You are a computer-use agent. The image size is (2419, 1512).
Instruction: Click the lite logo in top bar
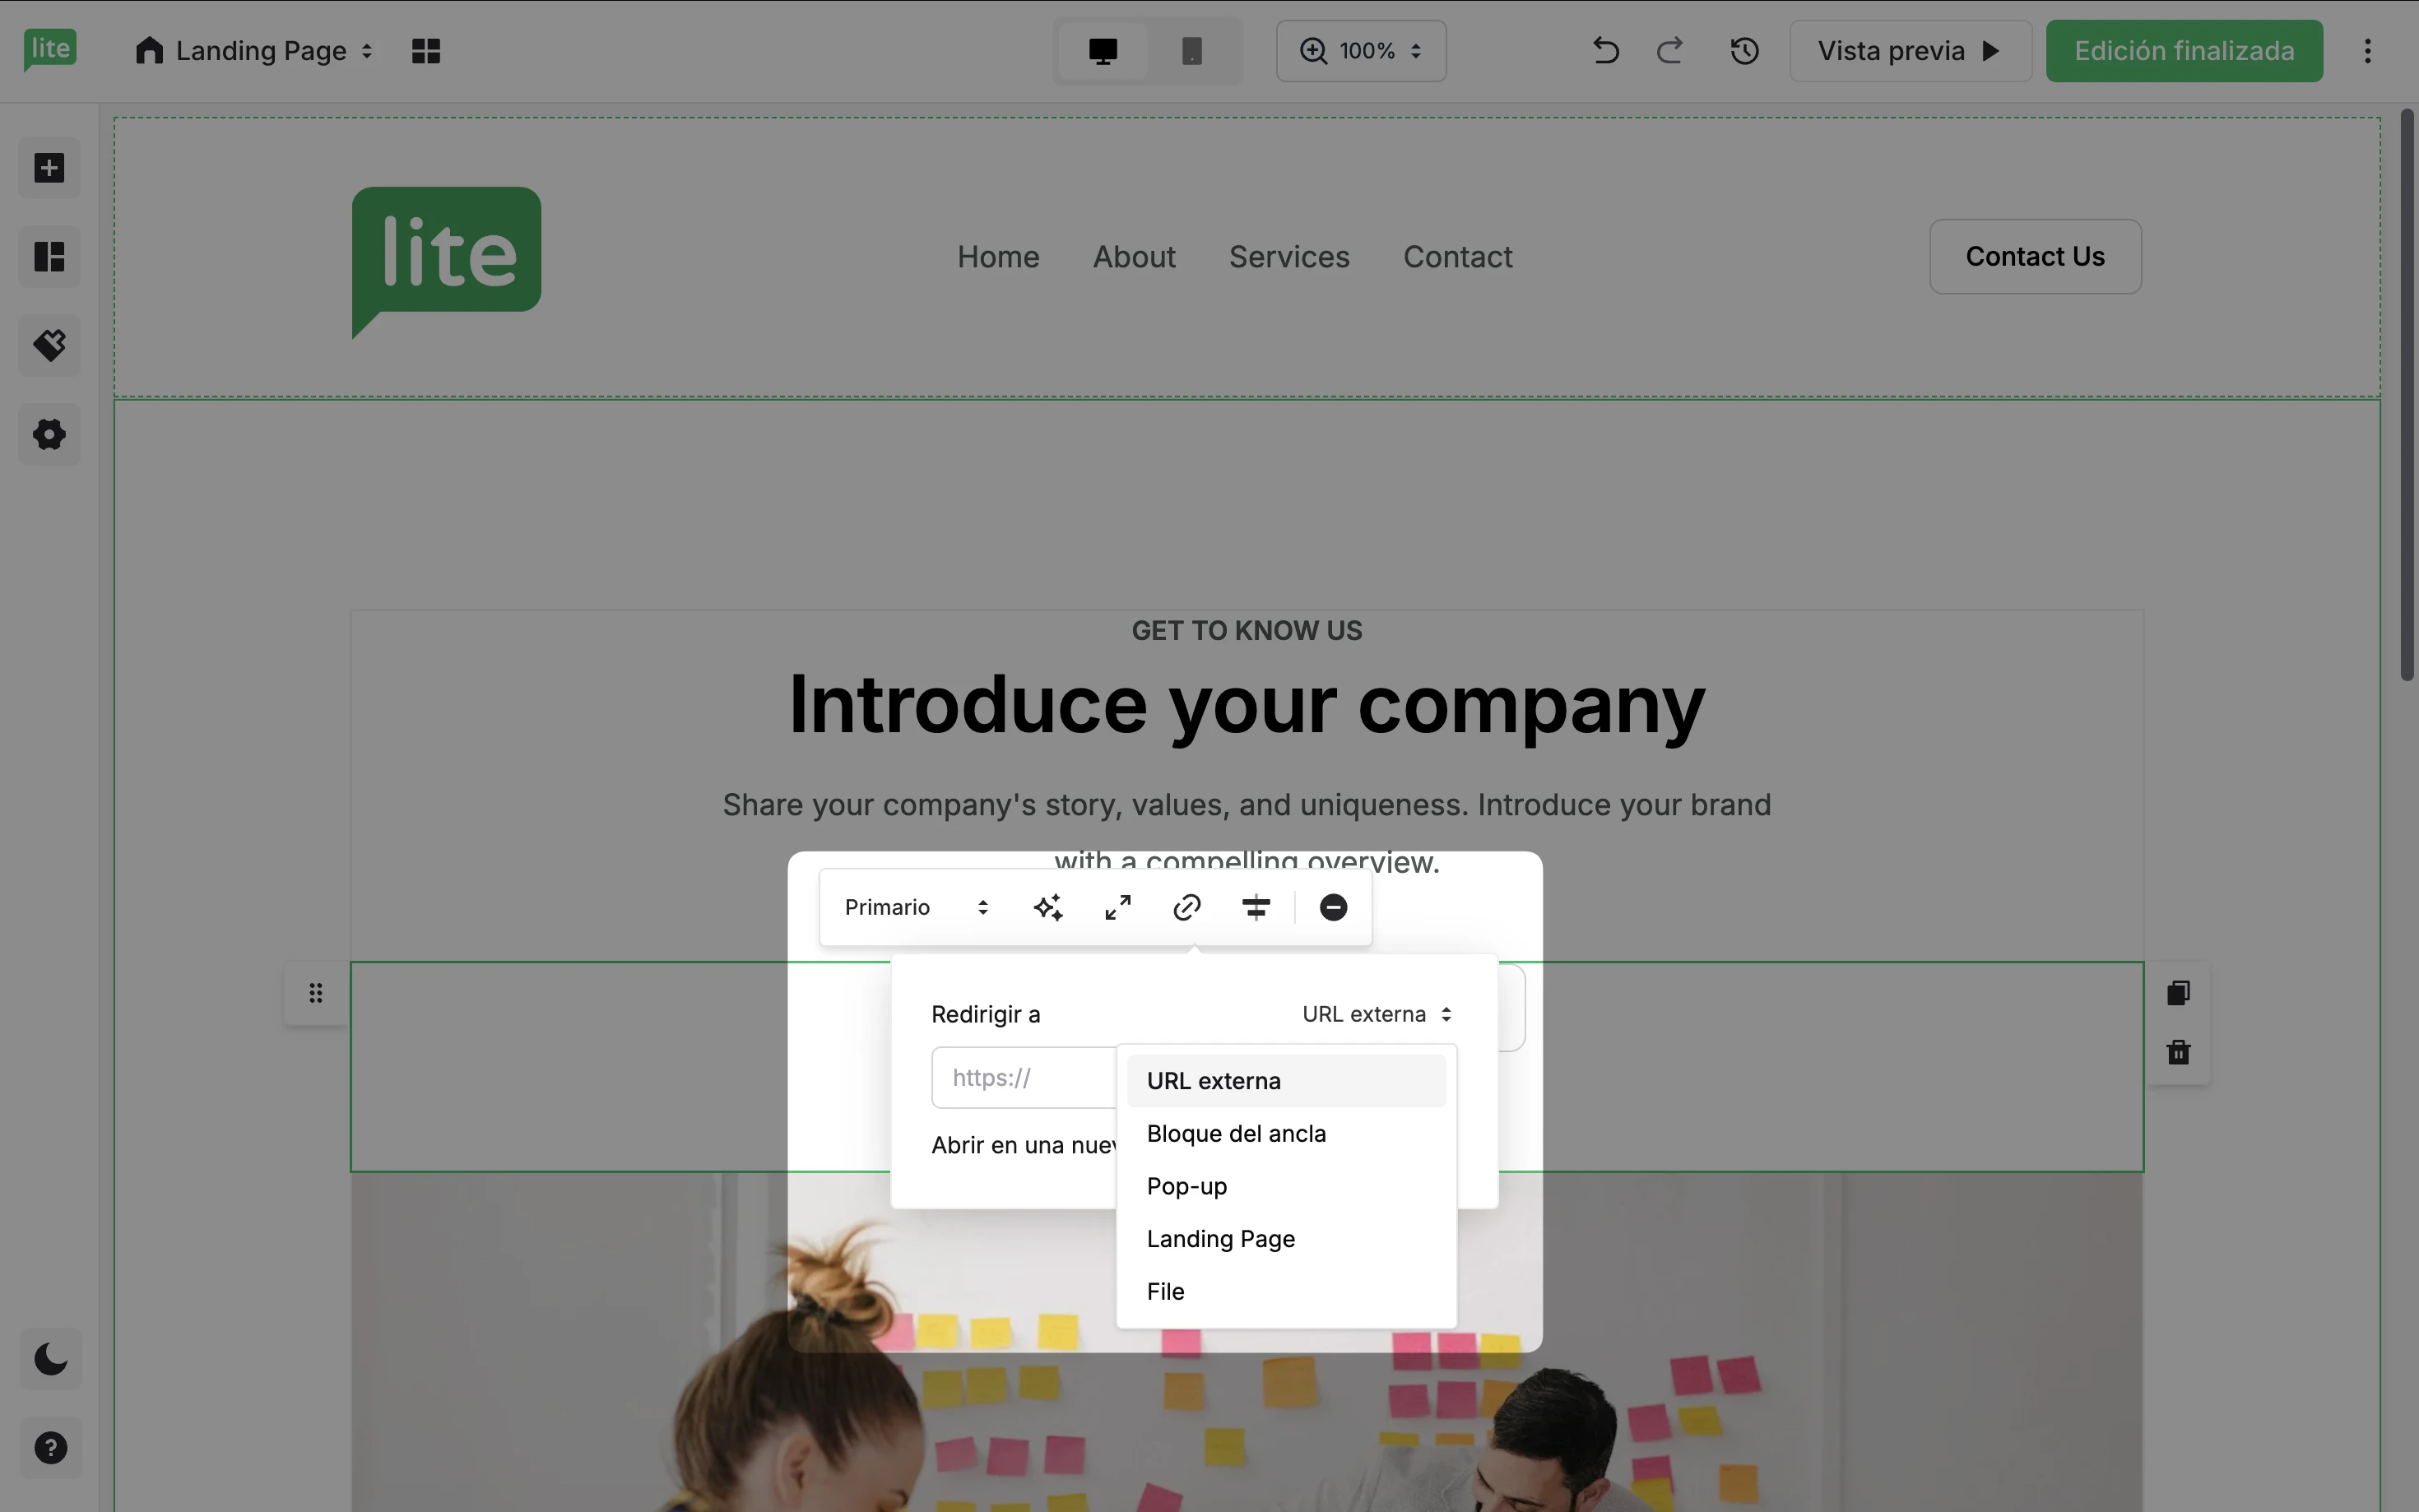click(x=50, y=50)
